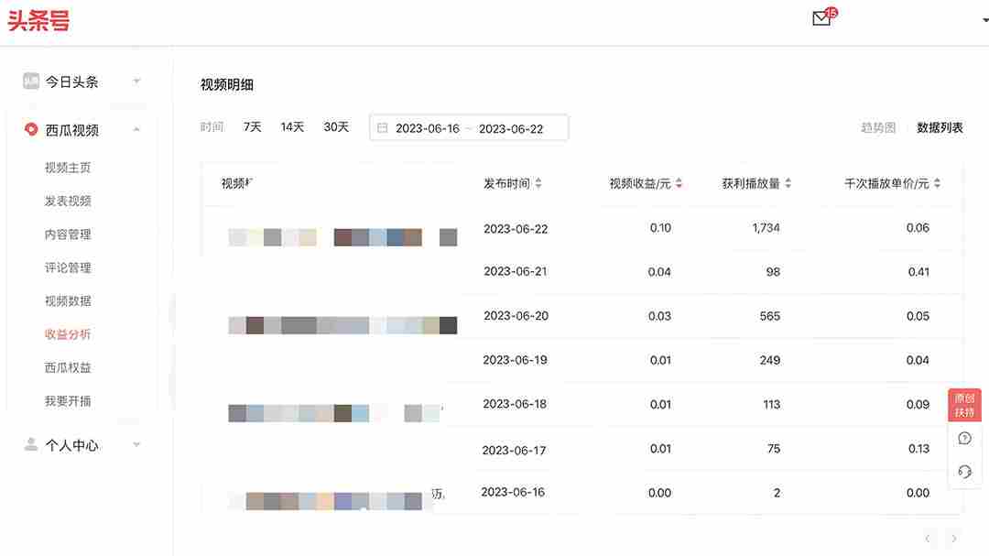Click publish date 2023-06-21
989x556 pixels.
pos(516,271)
